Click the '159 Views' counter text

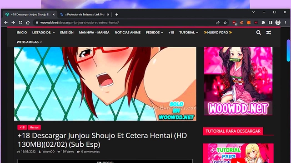coord(67,152)
